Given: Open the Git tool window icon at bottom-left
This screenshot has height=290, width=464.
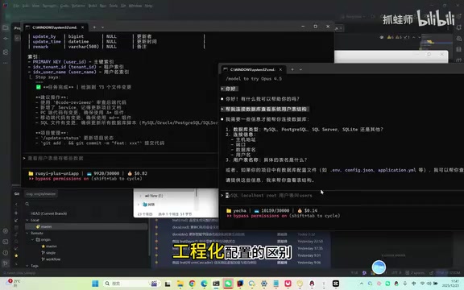Looking at the screenshot, I should pos(6,263).
